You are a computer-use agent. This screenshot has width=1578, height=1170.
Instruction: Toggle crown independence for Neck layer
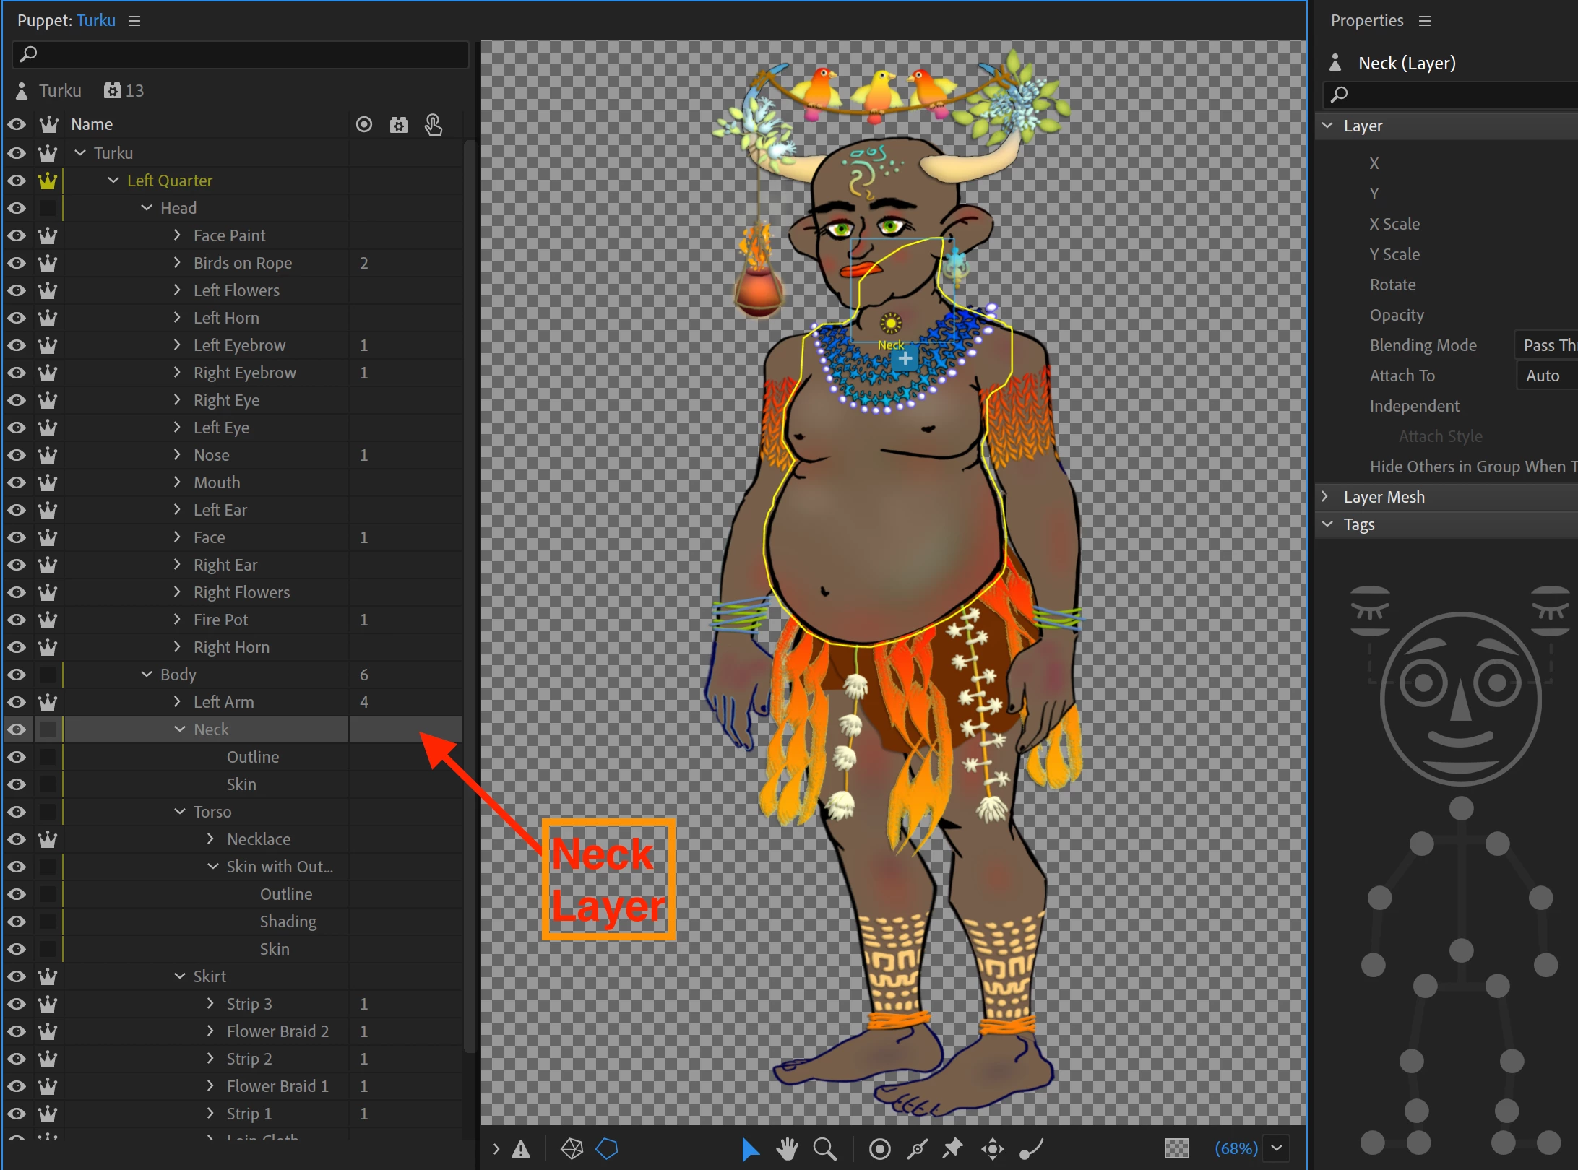48,729
